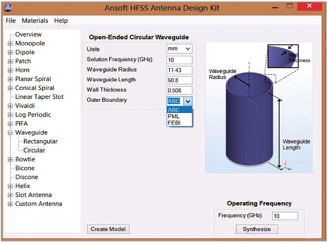Select Log Periodic label in tree
Screen dimensions: 328x243
33,115
